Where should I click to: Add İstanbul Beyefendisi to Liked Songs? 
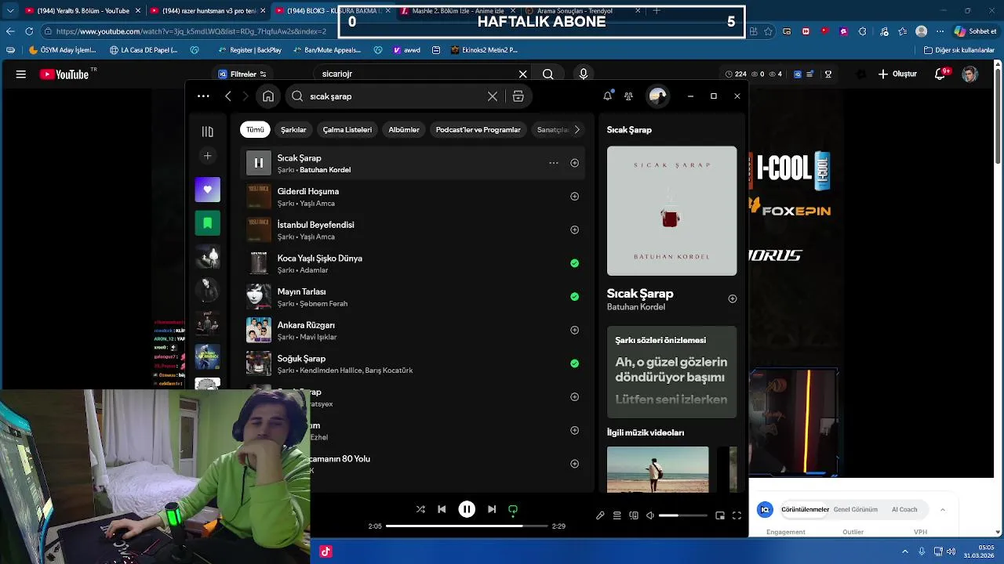(x=574, y=230)
